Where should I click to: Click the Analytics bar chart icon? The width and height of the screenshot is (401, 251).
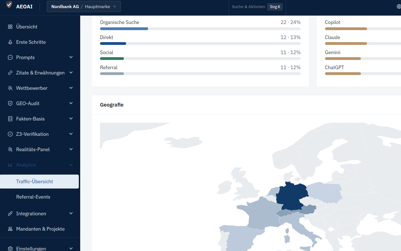(x=10, y=165)
